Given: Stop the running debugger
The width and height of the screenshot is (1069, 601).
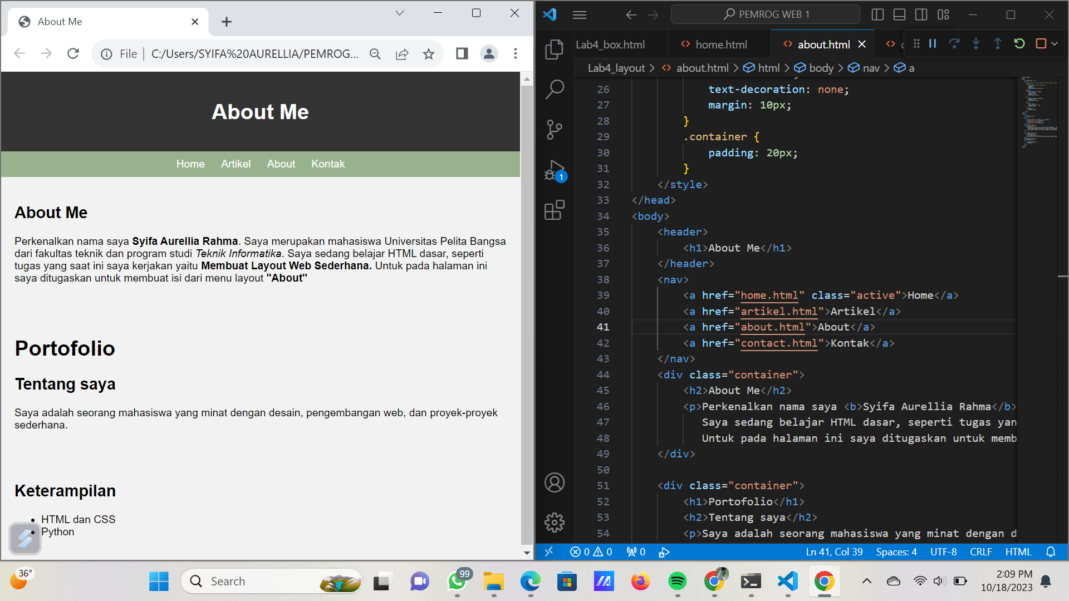Looking at the screenshot, I should [1041, 43].
